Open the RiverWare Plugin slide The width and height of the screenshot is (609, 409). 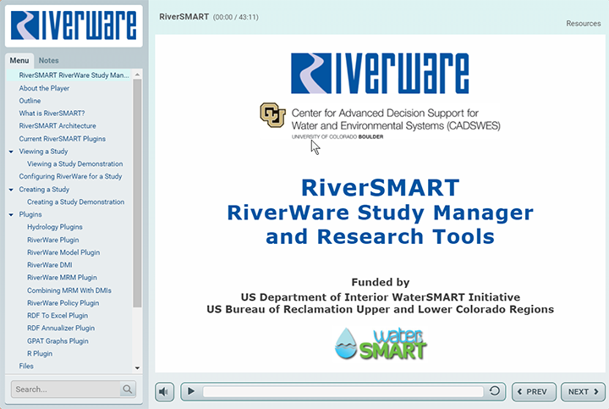(52, 240)
